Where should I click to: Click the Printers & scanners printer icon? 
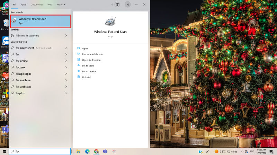12,35
